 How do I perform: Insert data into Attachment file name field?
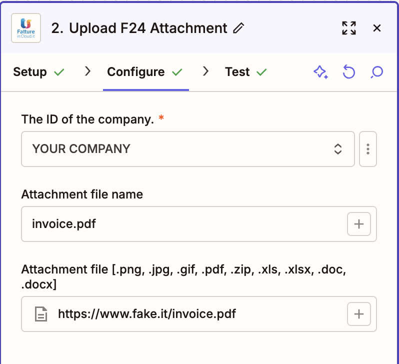point(359,224)
